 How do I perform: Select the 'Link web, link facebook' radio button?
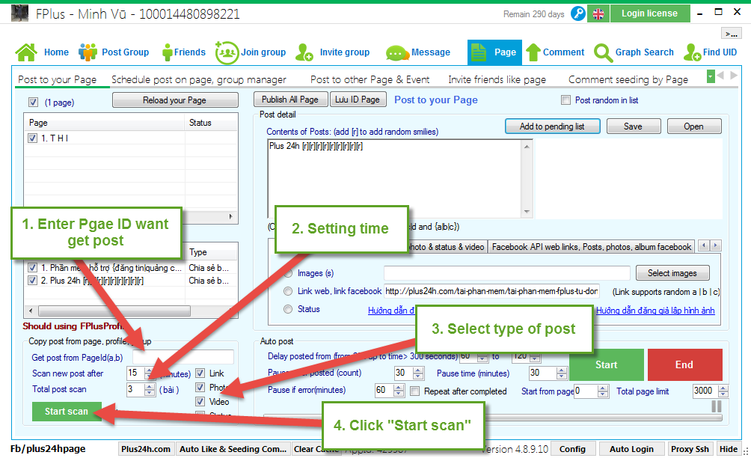288,291
